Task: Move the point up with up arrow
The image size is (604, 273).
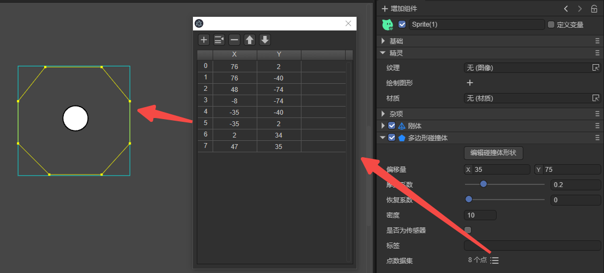Action: (x=250, y=40)
